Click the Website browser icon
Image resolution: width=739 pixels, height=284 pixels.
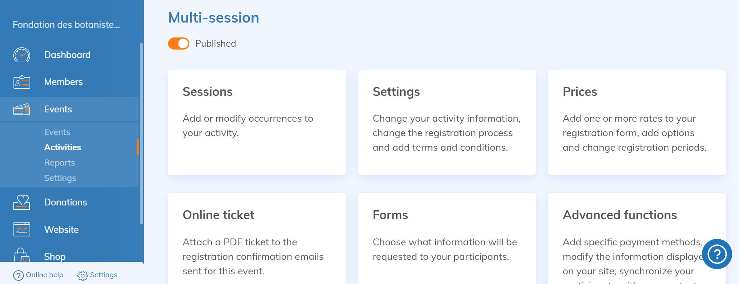[22, 230]
